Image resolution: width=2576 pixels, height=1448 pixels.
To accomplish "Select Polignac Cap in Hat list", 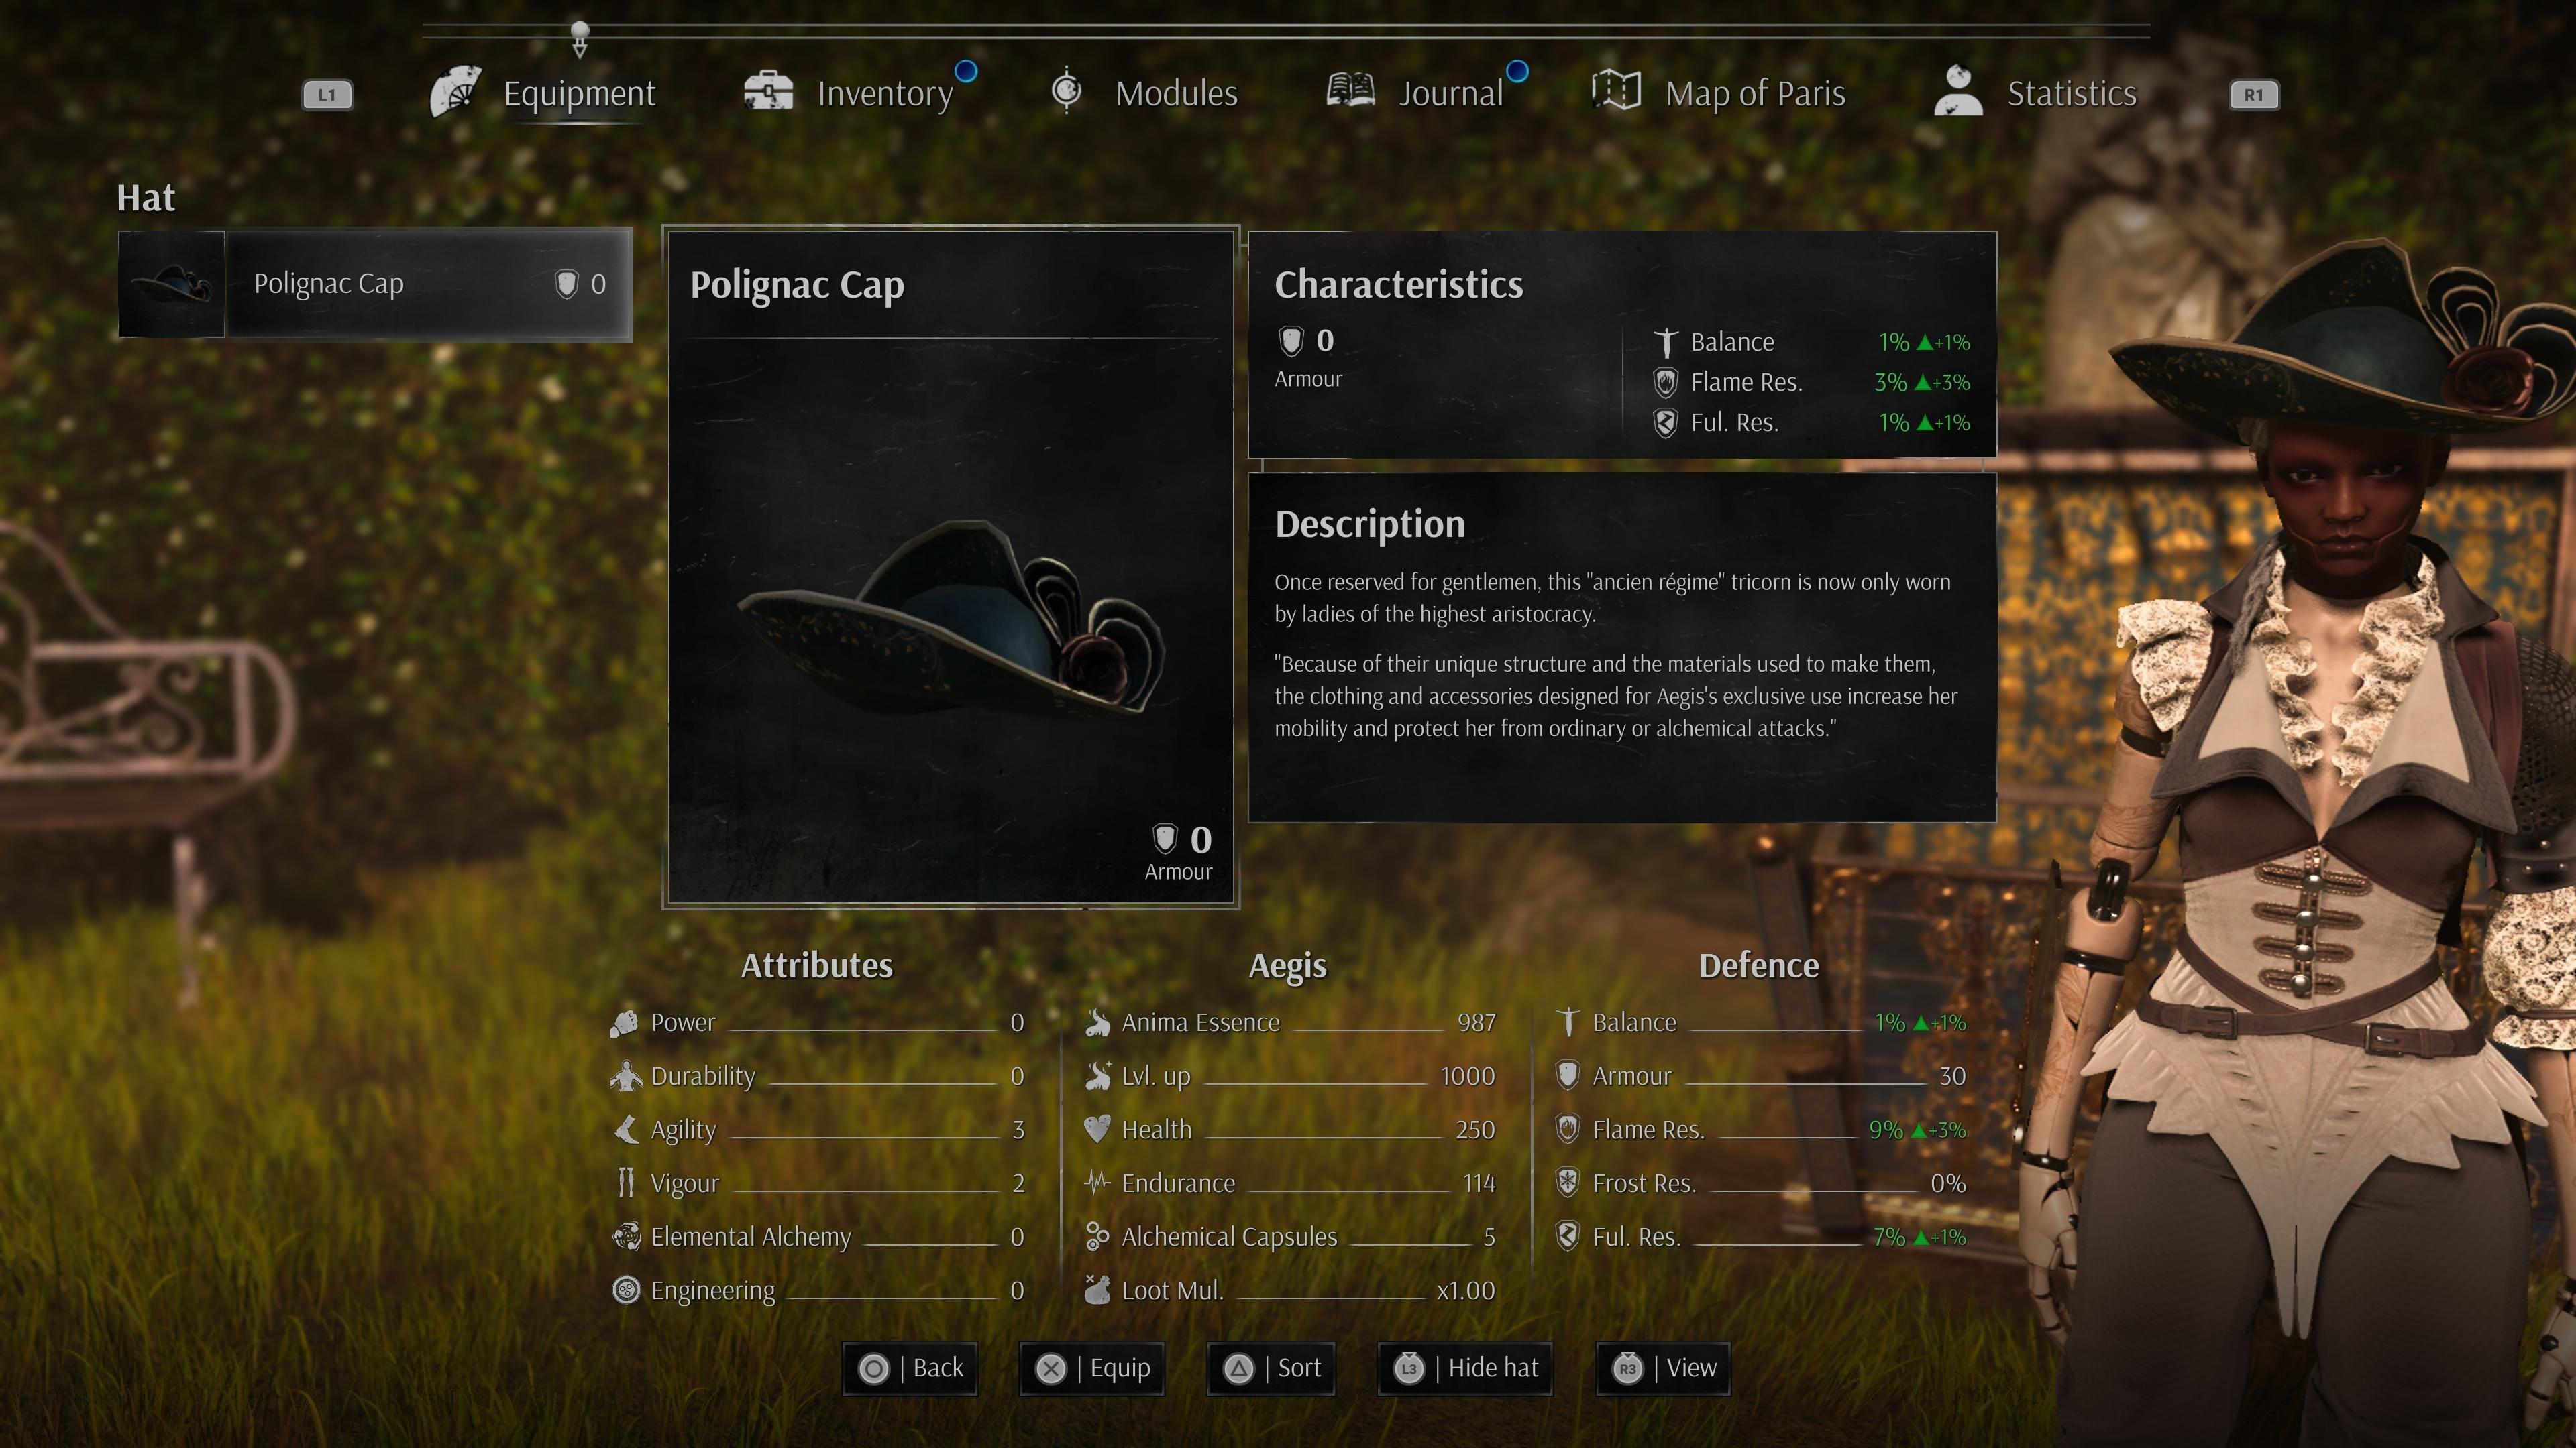I will click(375, 285).
